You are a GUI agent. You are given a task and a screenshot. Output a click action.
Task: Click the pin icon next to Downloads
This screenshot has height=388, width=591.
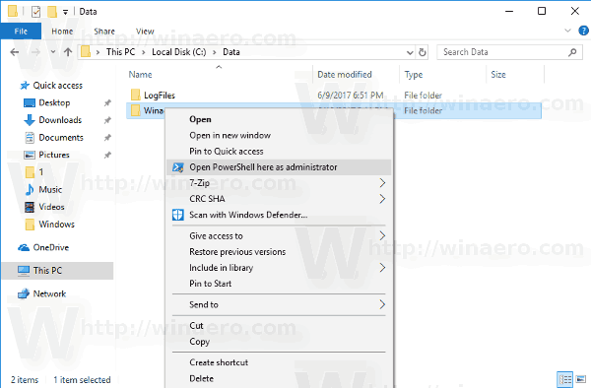click(x=107, y=120)
